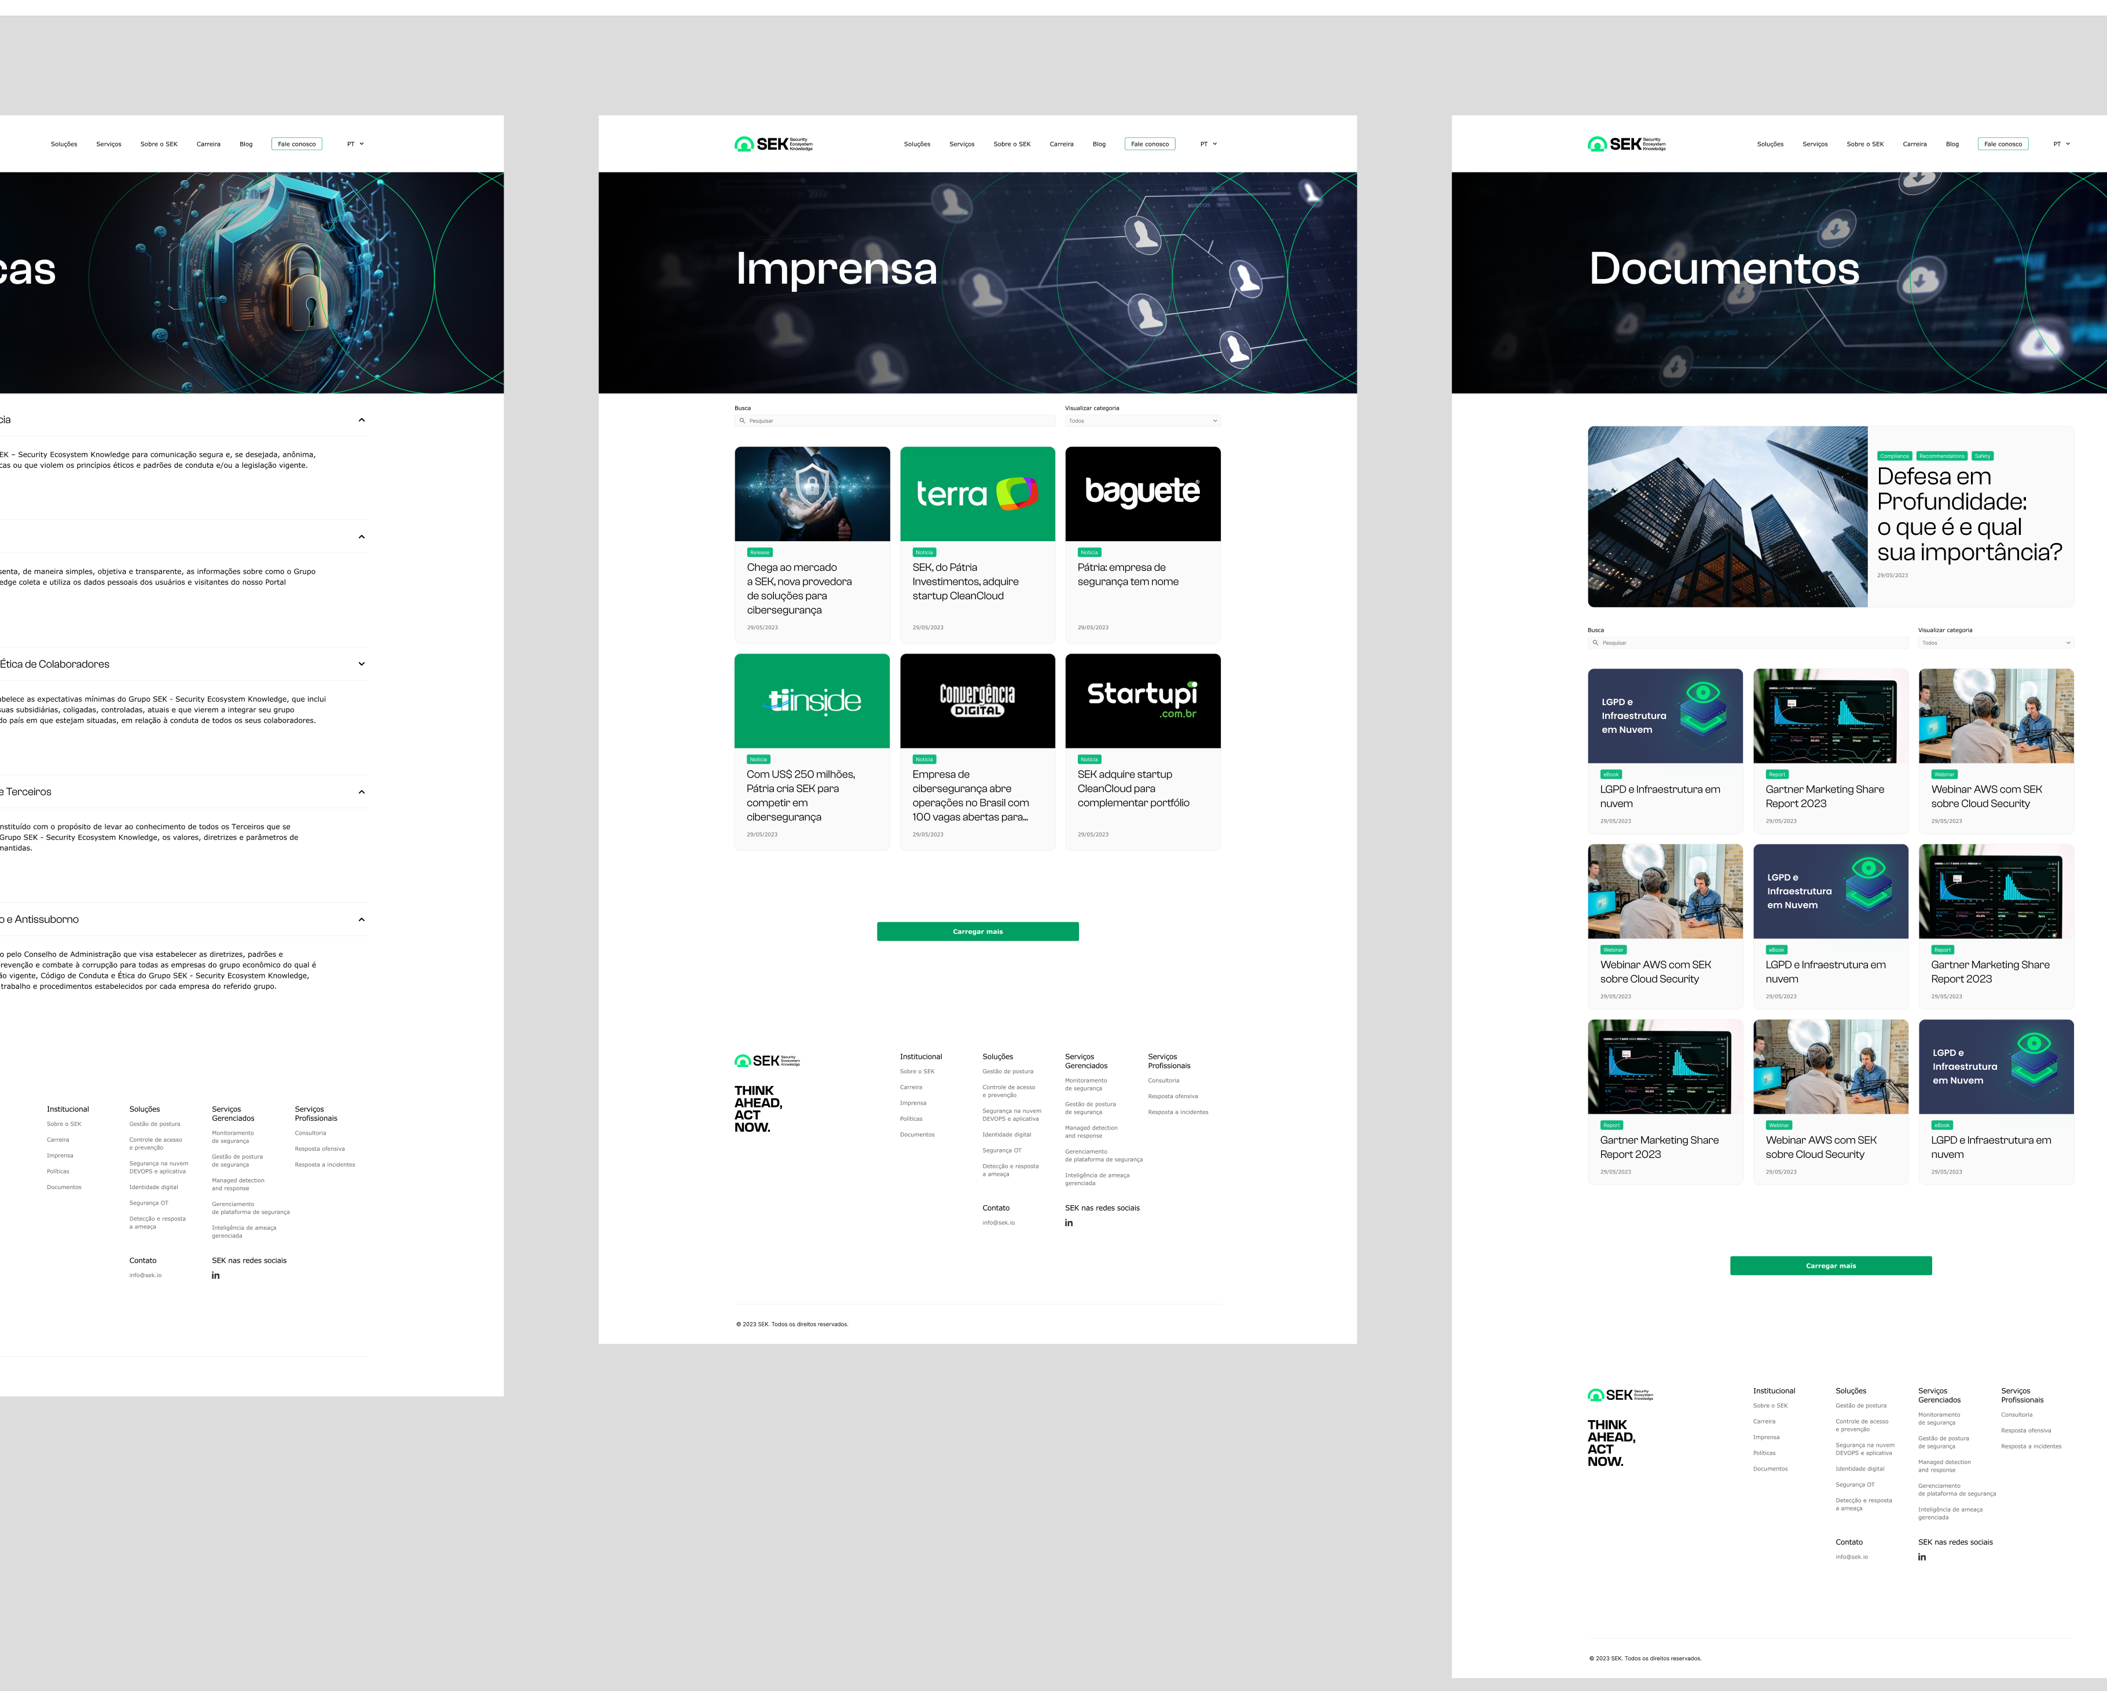Open LinkedIn icon in Imprensa page footer
The image size is (2107, 1691).
pyautogui.click(x=1068, y=1223)
